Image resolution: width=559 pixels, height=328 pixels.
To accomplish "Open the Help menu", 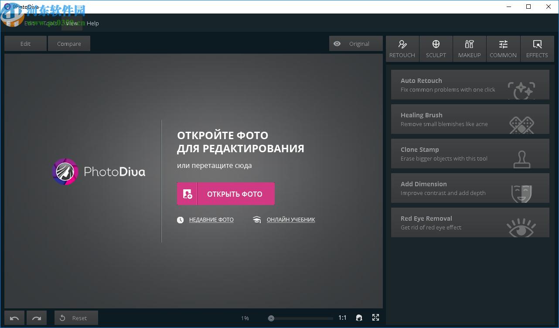I will click(93, 23).
